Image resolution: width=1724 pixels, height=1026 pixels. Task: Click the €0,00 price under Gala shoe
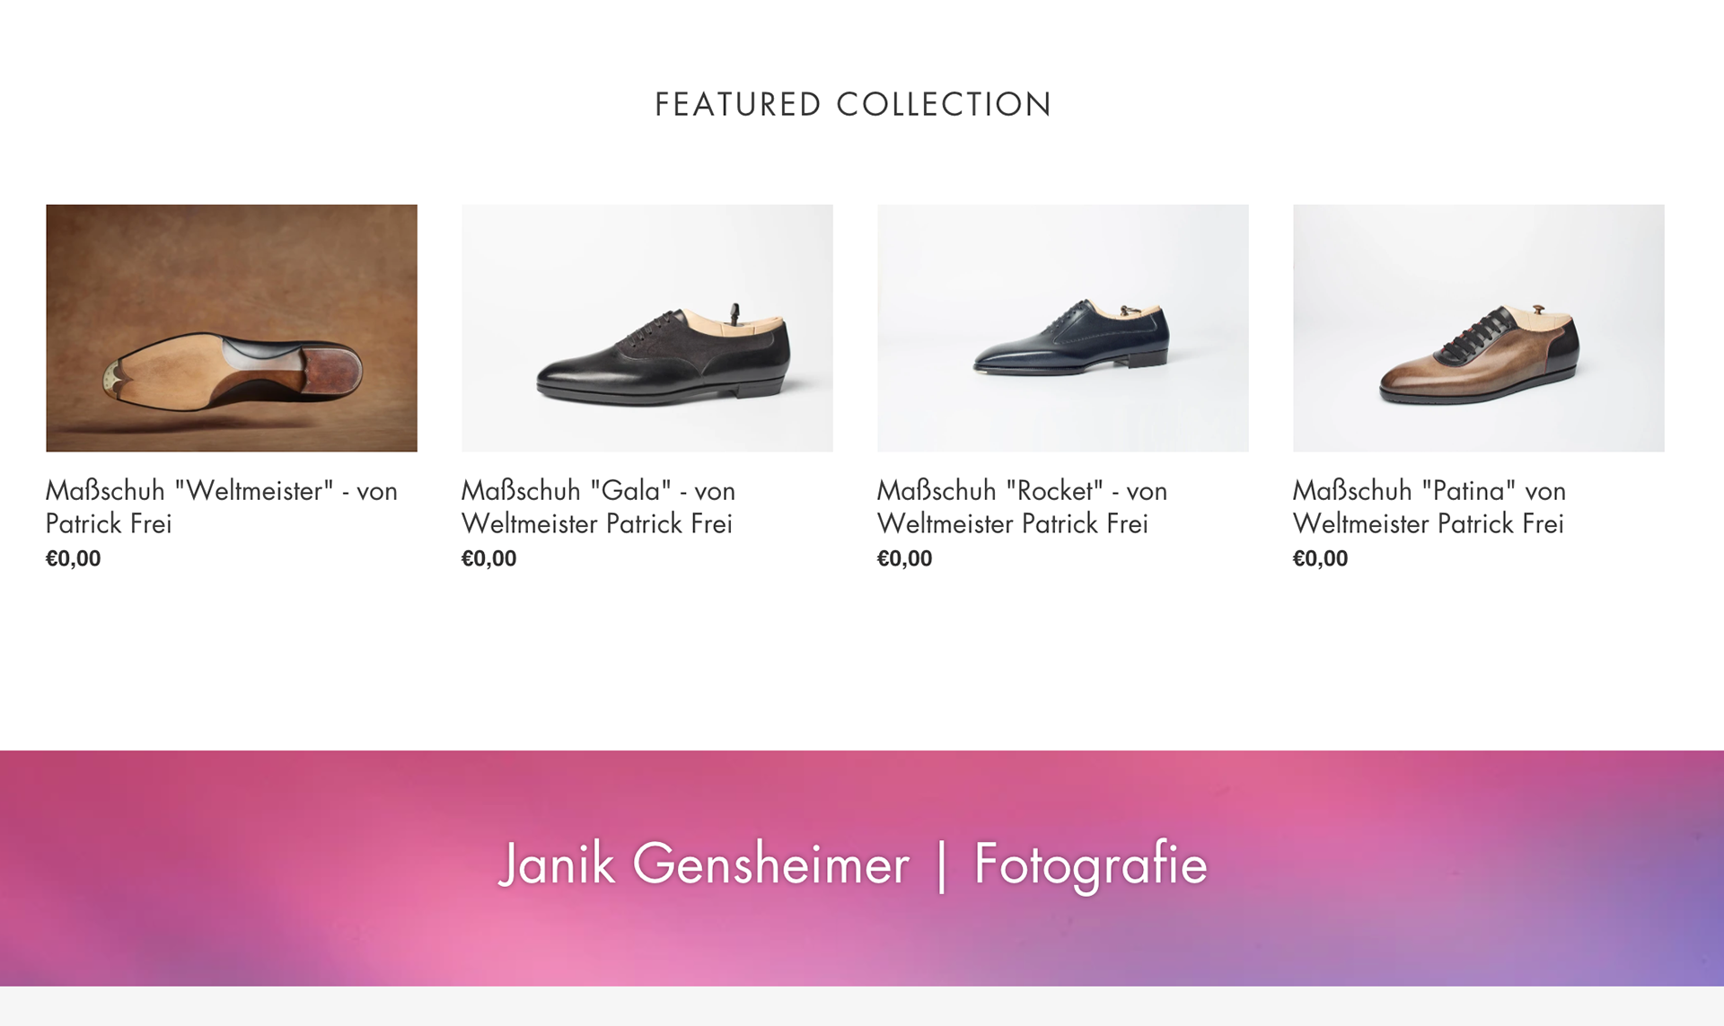click(x=489, y=558)
